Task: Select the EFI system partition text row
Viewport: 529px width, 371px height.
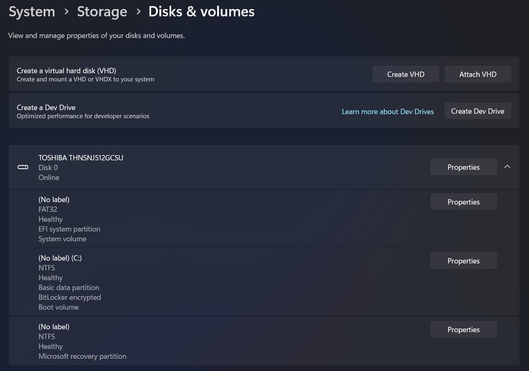Action: (x=69, y=229)
